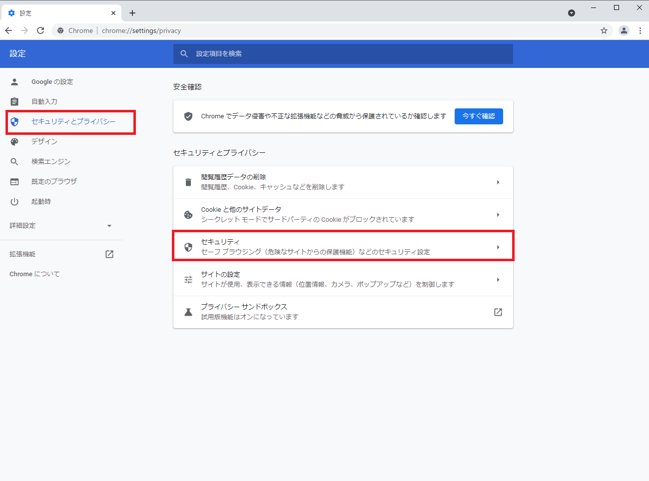Select 検索エンジン in the sidebar
This screenshot has height=481, width=649.
[x=50, y=162]
